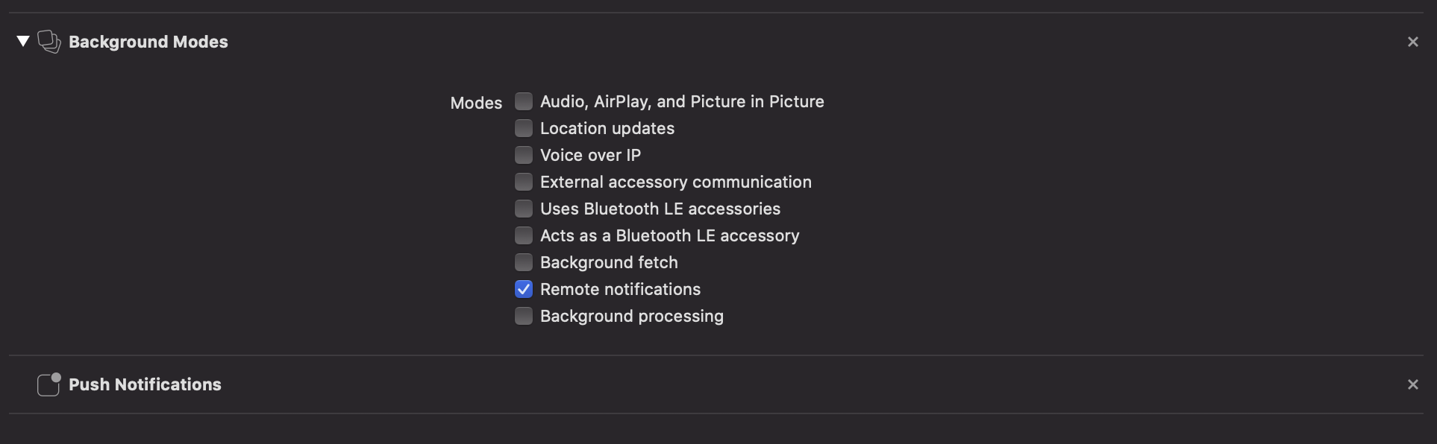The width and height of the screenshot is (1437, 444).
Task: Click the Background fetch label text
Action: (609, 262)
